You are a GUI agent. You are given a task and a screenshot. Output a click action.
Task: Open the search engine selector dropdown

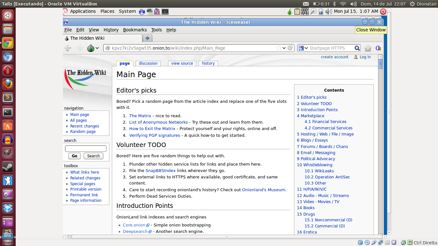303,48
